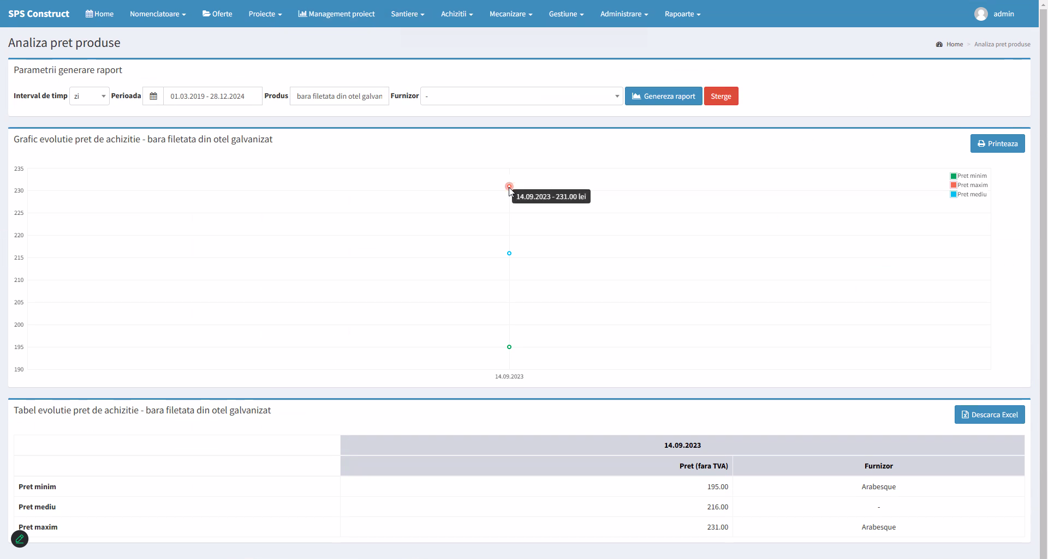The image size is (1048, 559).
Task: Click the green pencil edit icon
Action: (x=20, y=539)
